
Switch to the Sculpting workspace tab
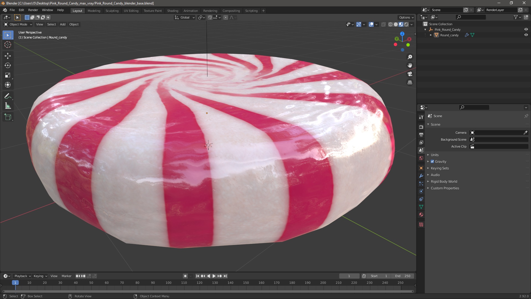click(x=112, y=11)
